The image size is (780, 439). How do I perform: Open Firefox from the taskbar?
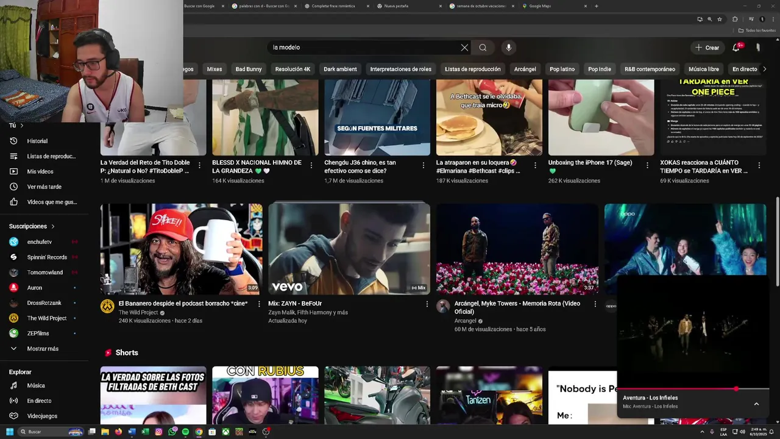pyautogui.click(x=118, y=432)
